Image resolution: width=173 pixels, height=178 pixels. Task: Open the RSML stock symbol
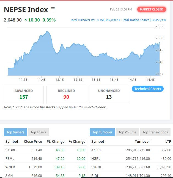pyautogui.click(x=10, y=159)
